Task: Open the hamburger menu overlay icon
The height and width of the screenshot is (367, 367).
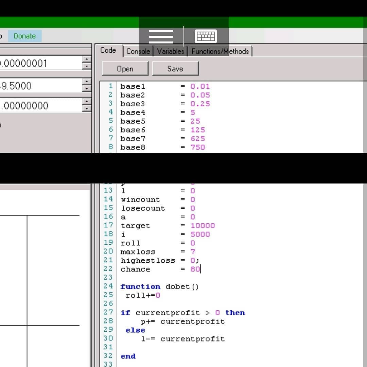Action: (161, 36)
